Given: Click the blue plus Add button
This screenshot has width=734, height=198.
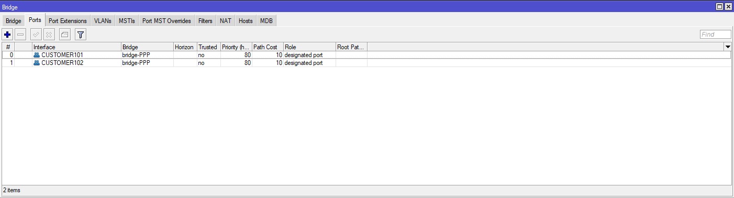Looking at the screenshot, I should tap(7, 35).
